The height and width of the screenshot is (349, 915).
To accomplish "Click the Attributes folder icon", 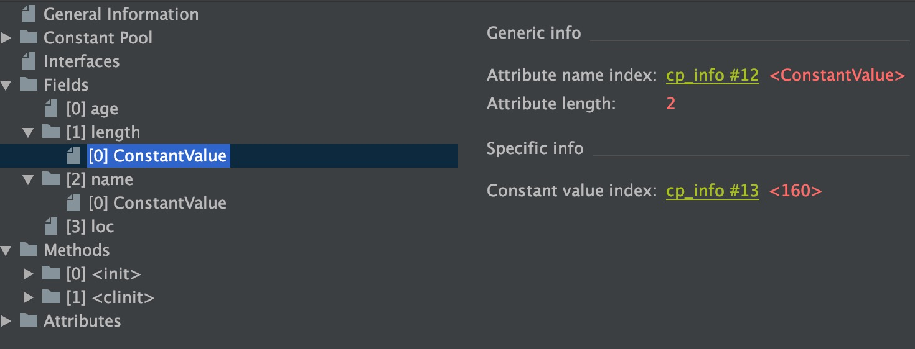I will (x=28, y=320).
